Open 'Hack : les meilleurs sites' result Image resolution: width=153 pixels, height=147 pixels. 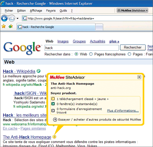point(25,115)
